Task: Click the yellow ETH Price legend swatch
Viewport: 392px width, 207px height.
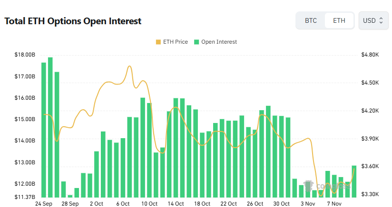Action: coord(158,42)
